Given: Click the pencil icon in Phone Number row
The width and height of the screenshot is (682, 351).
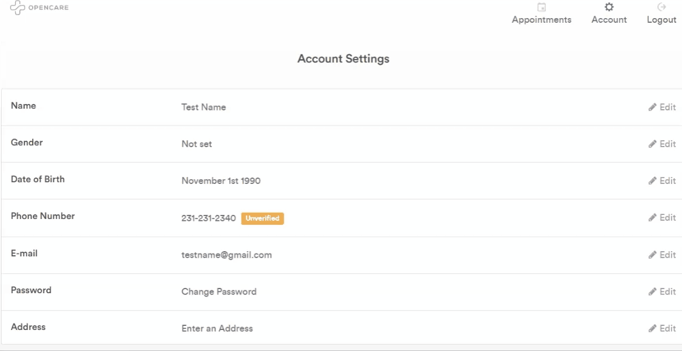Looking at the screenshot, I should [x=652, y=218].
